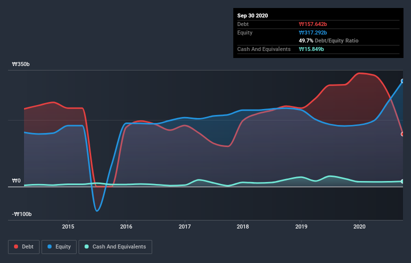This screenshot has height=263, width=411.
Task: Select the teal Cash endpoint marker
Action: [402, 181]
